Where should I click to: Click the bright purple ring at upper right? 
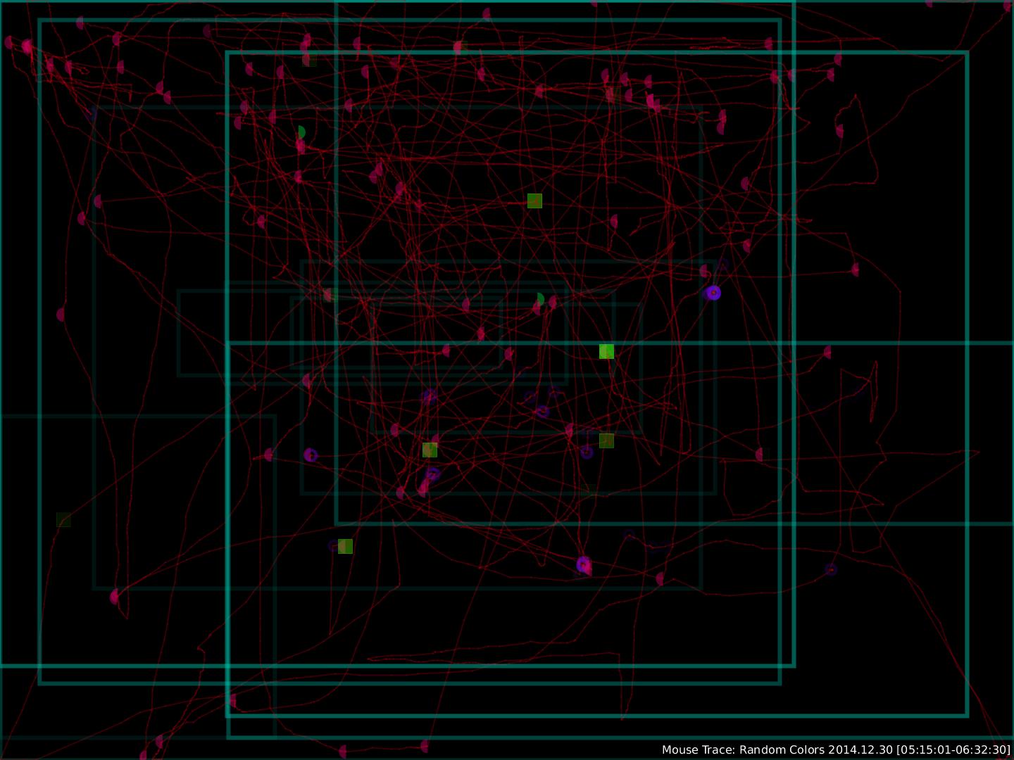(713, 293)
